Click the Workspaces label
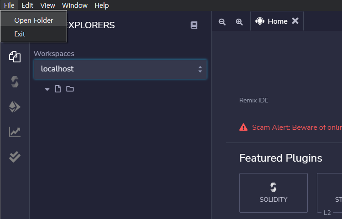 (54, 54)
